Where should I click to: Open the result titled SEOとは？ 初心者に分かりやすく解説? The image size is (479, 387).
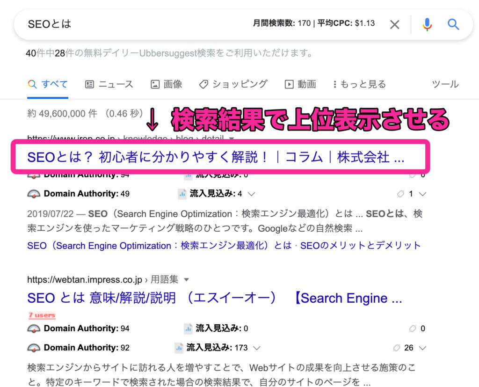coord(216,157)
